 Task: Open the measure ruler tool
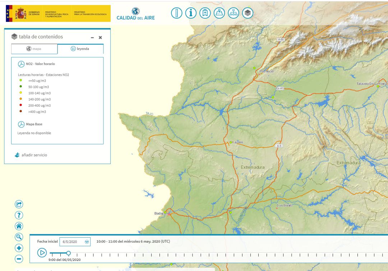pos(177,13)
